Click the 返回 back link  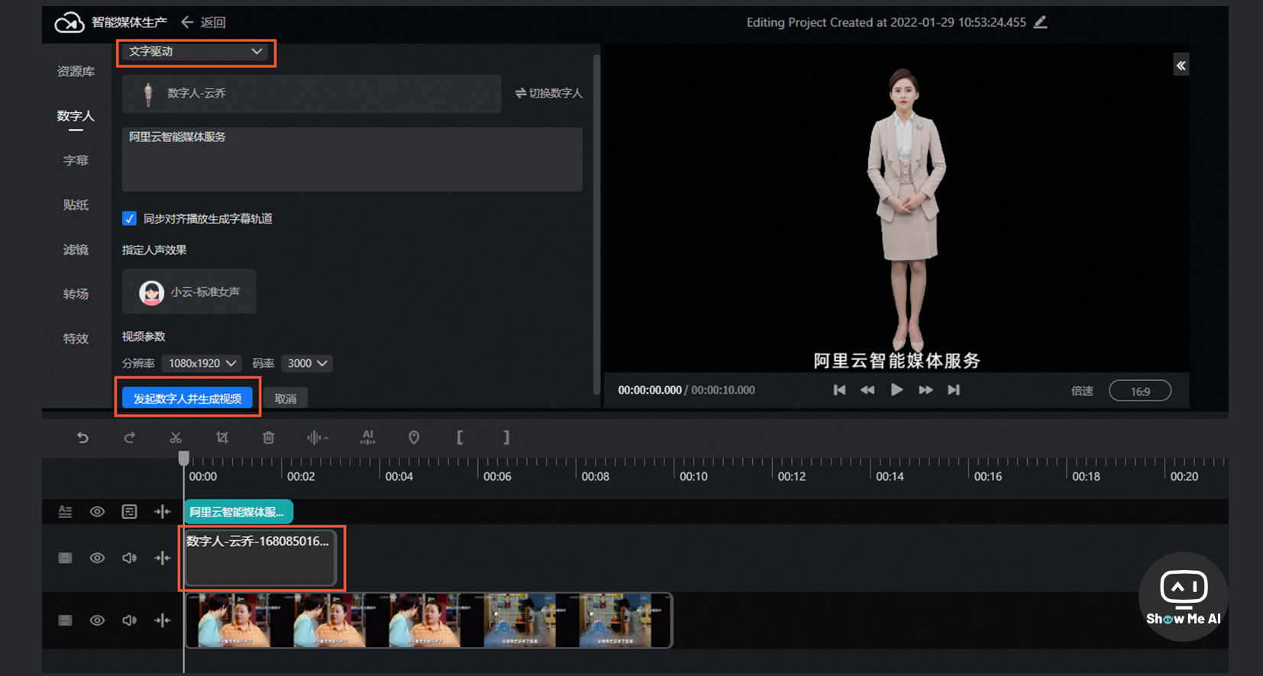click(203, 22)
